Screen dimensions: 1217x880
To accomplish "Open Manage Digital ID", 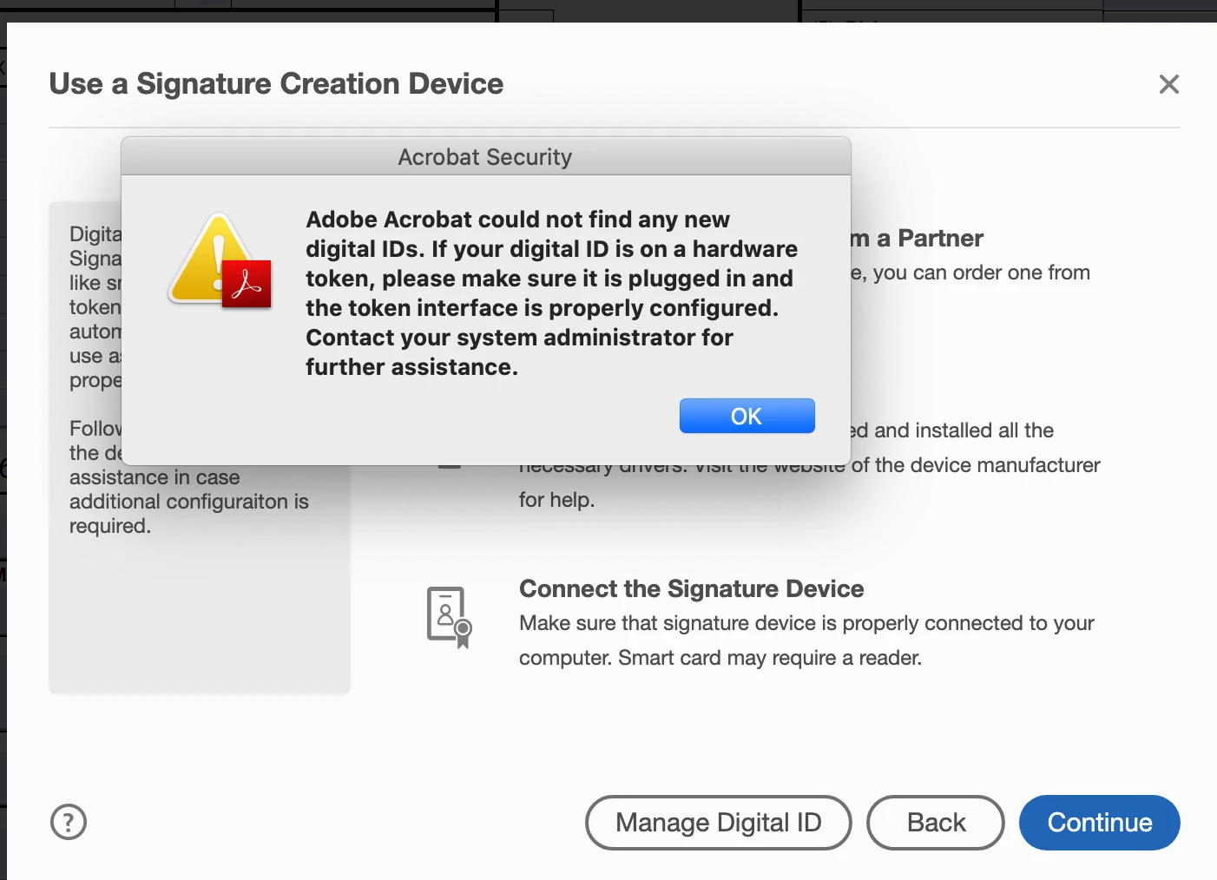I will pos(719,822).
